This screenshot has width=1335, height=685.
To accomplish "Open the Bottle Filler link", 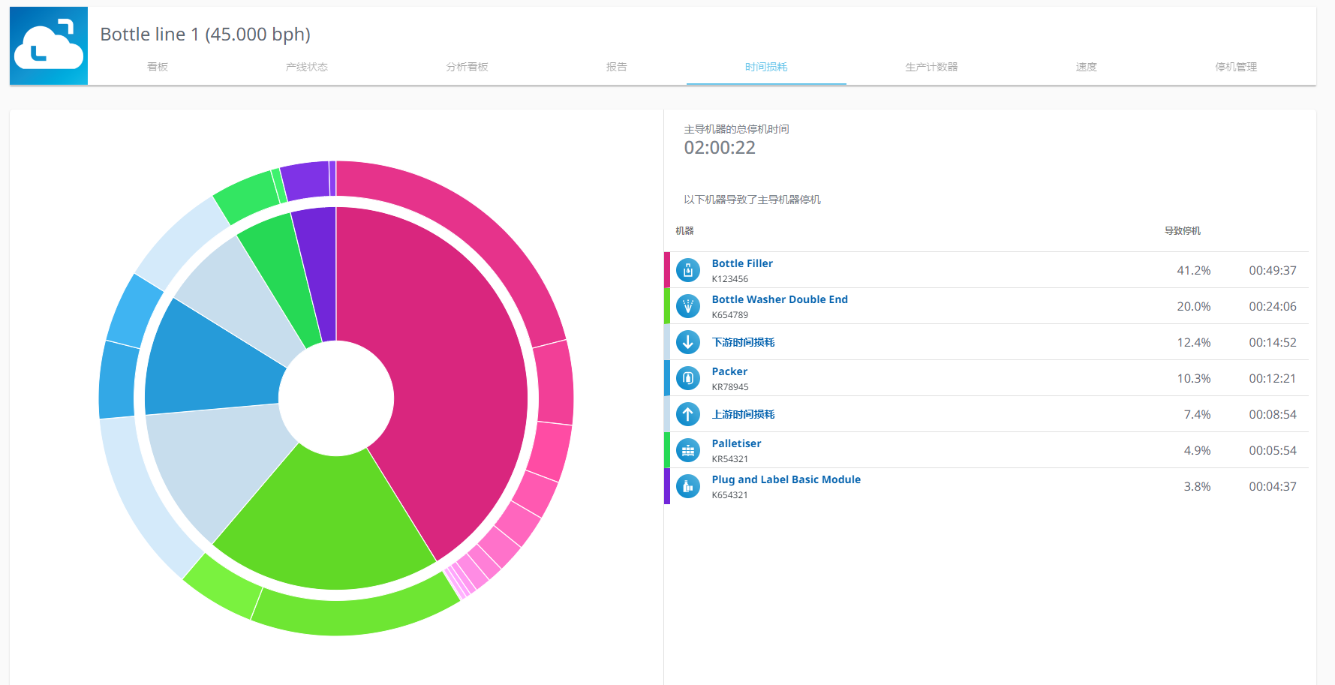I will (x=741, y=263).
